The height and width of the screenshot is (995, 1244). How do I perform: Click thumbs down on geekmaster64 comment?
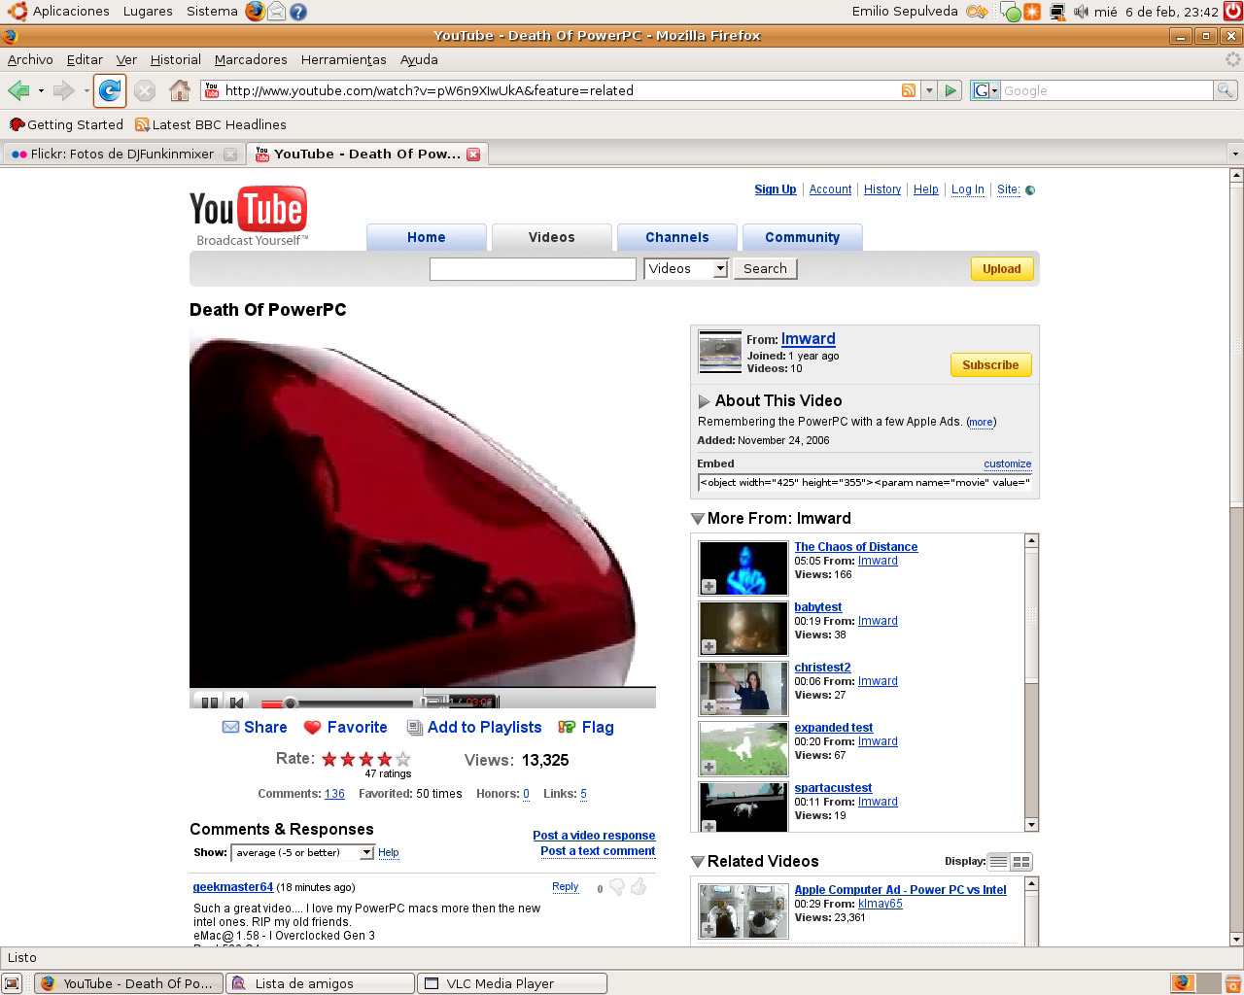pyautogui.click(x=616, y=887)
